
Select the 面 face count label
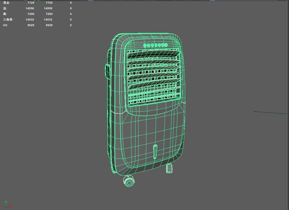tap(5, 14)
